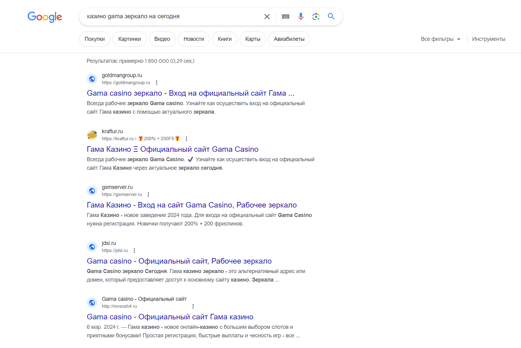The width and height of the screenshot is (521, 348).
Task: Open Гама Казино - Вход на сайт result
Action: (x=192, y=205)
